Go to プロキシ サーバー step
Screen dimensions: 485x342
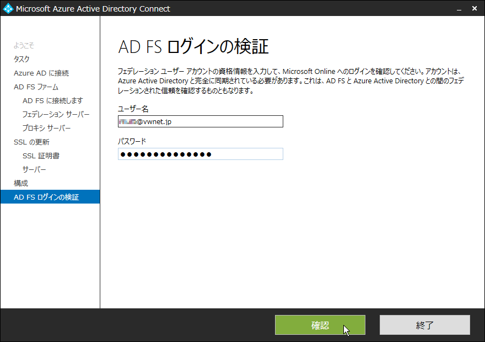(x=46, y=128)
